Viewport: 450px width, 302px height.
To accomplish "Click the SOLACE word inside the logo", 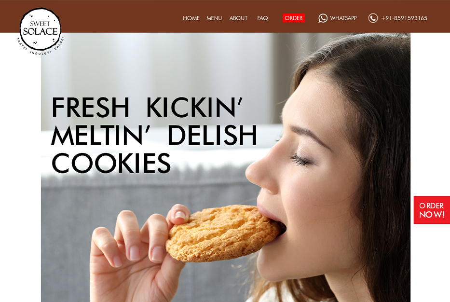I will pos(41,31).
